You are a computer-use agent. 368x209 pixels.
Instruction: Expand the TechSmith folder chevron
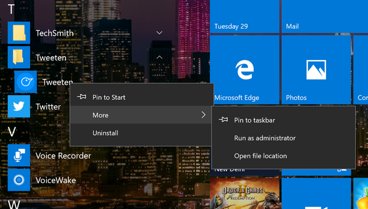pyautogui.click(x=159, y=33)
